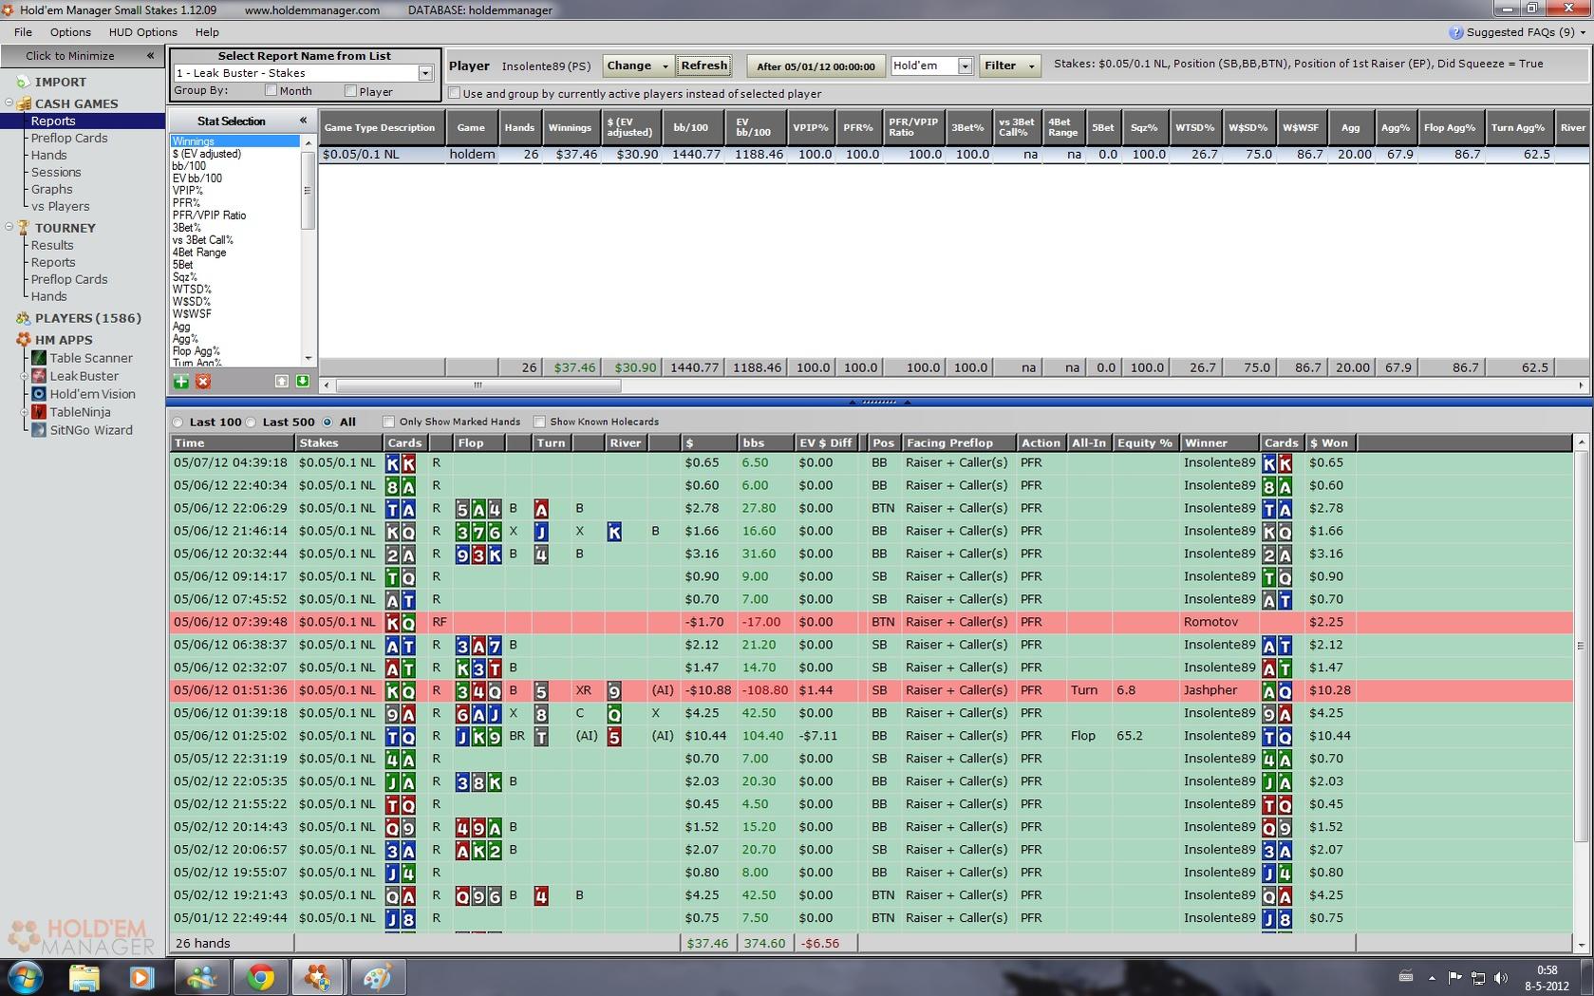Open the Filter dropdown
The height and width of the screenshot is (996, 1594).
tap(1010, 66)
